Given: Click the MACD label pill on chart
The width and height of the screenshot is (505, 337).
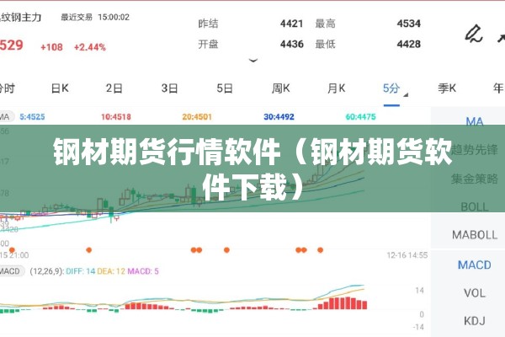Looking at the screenshot, I should click(x=12, y=271).
